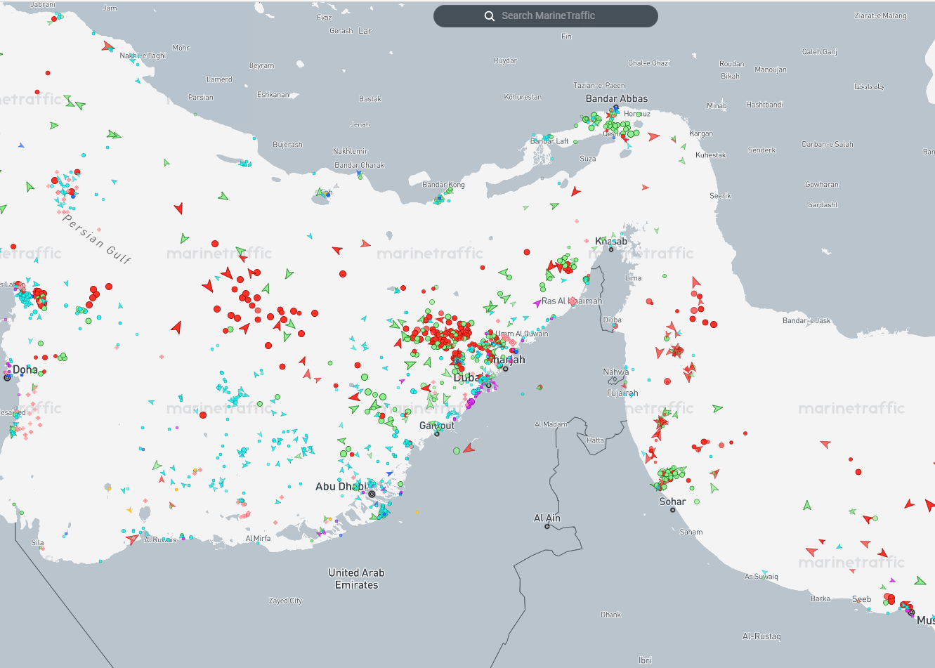Viewport: 935px width, 668px height.
Task: Click the Kohurestan label
Action: [x=523, y=97]
